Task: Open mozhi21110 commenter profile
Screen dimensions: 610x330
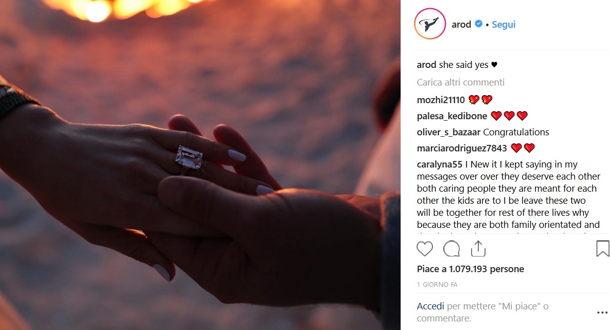Action: [x=441, y=100]
